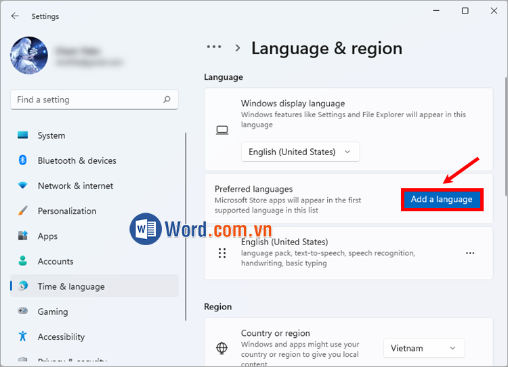Click the System monitor icon
The width and height of the screenshot is (508, 367).
point(22,135)
